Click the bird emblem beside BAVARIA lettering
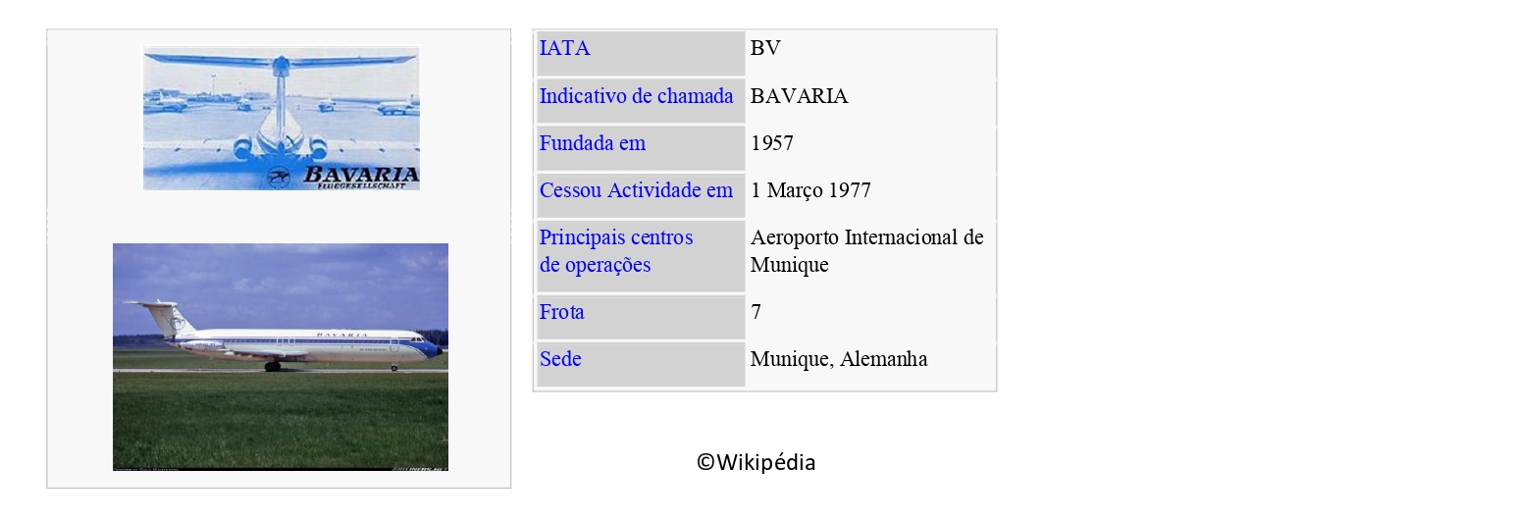This screenshot has width=1513, height=522. pyautogui.click(x=279, y=178)
